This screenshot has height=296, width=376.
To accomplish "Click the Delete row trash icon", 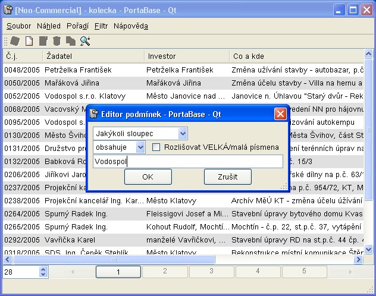I will [x=57, y=41].
